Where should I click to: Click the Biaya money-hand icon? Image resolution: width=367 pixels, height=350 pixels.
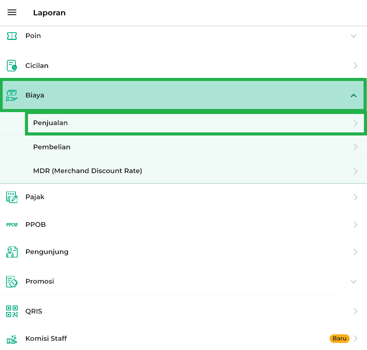click(12, 95)
